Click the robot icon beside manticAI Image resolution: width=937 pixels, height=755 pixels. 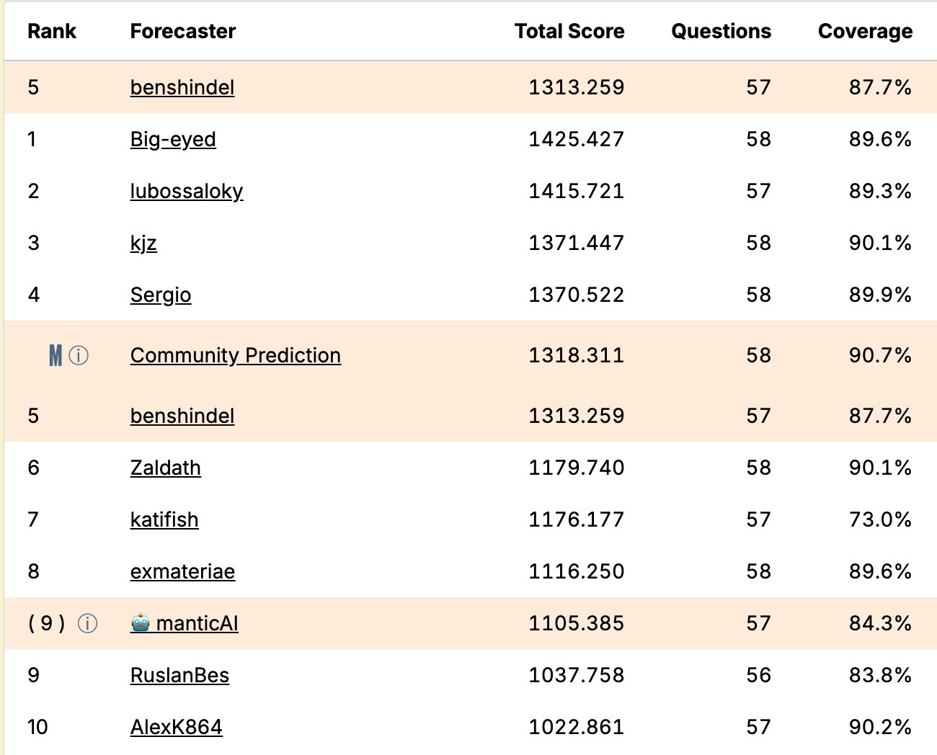141,623
